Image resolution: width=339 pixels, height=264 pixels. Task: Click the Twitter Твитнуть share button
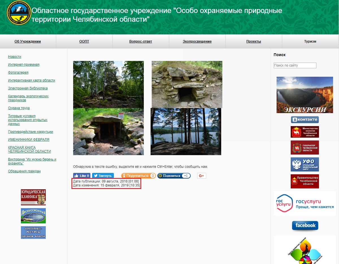(103, 176)
